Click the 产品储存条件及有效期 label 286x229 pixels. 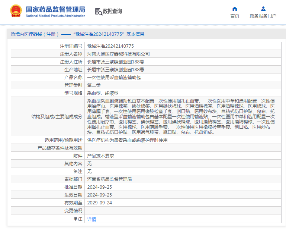tap(60, 148)
